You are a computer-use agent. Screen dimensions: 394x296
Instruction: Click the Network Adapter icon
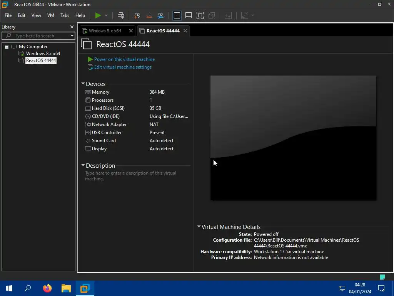pyautogui.click(x=88, y=124)
